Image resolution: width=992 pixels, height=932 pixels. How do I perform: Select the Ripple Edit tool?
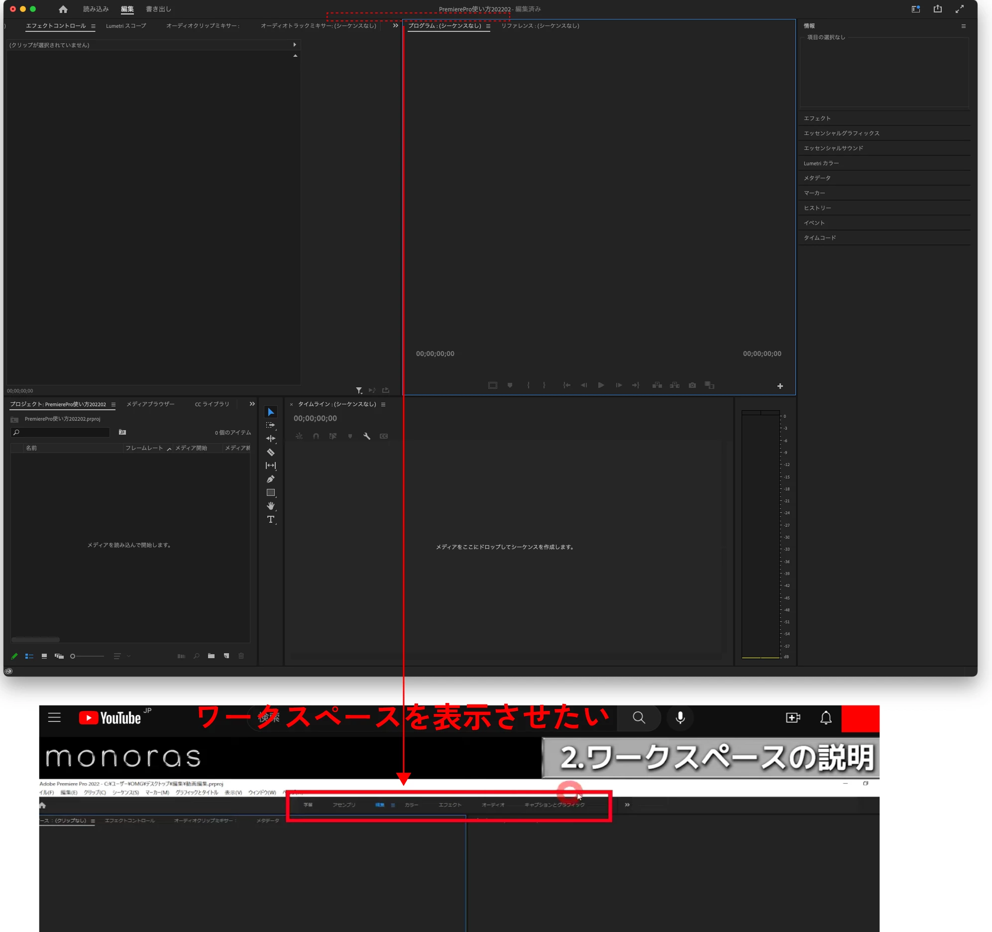click(270, 438)
